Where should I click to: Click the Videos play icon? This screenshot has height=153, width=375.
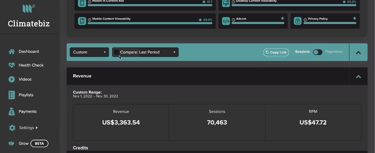click(x=12, y=79)
